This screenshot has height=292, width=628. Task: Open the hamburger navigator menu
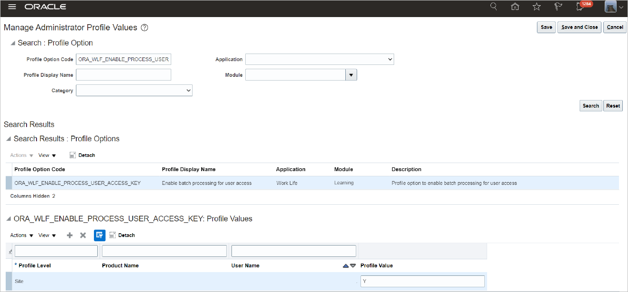pyautogui.click(x=12, y=7)
